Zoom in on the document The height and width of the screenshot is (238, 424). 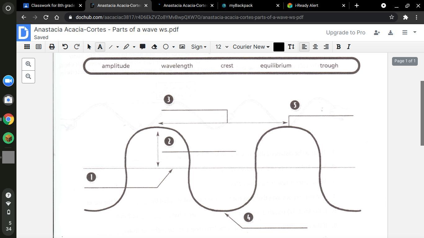tap(28, 64)
